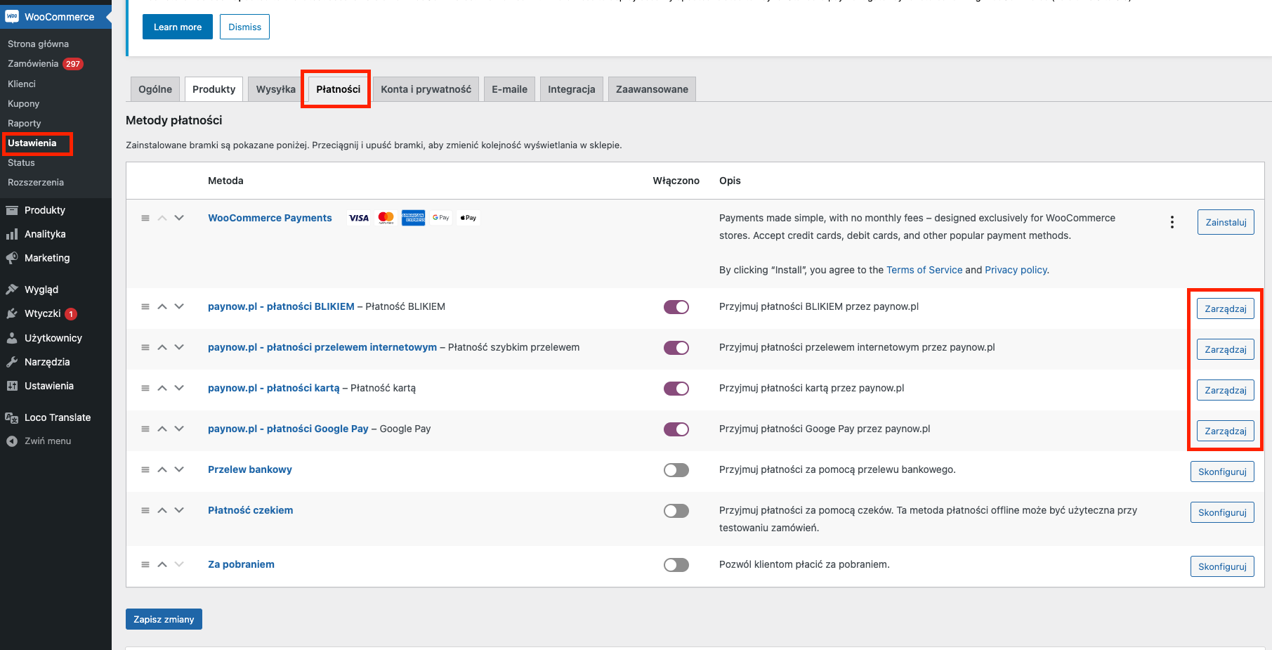Disable the płatności kartą toggle
This screenshot has height=650, width=1272.
pos(676,389)
